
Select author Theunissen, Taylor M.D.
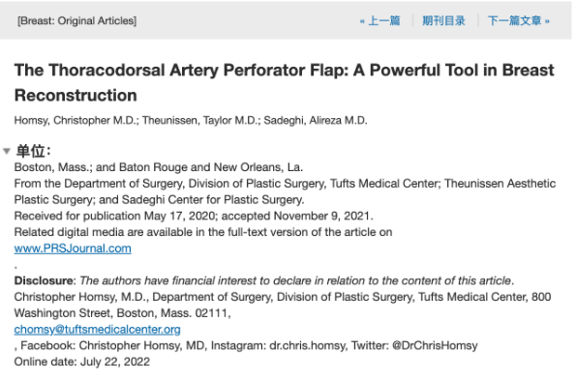(x=200, y=120)
